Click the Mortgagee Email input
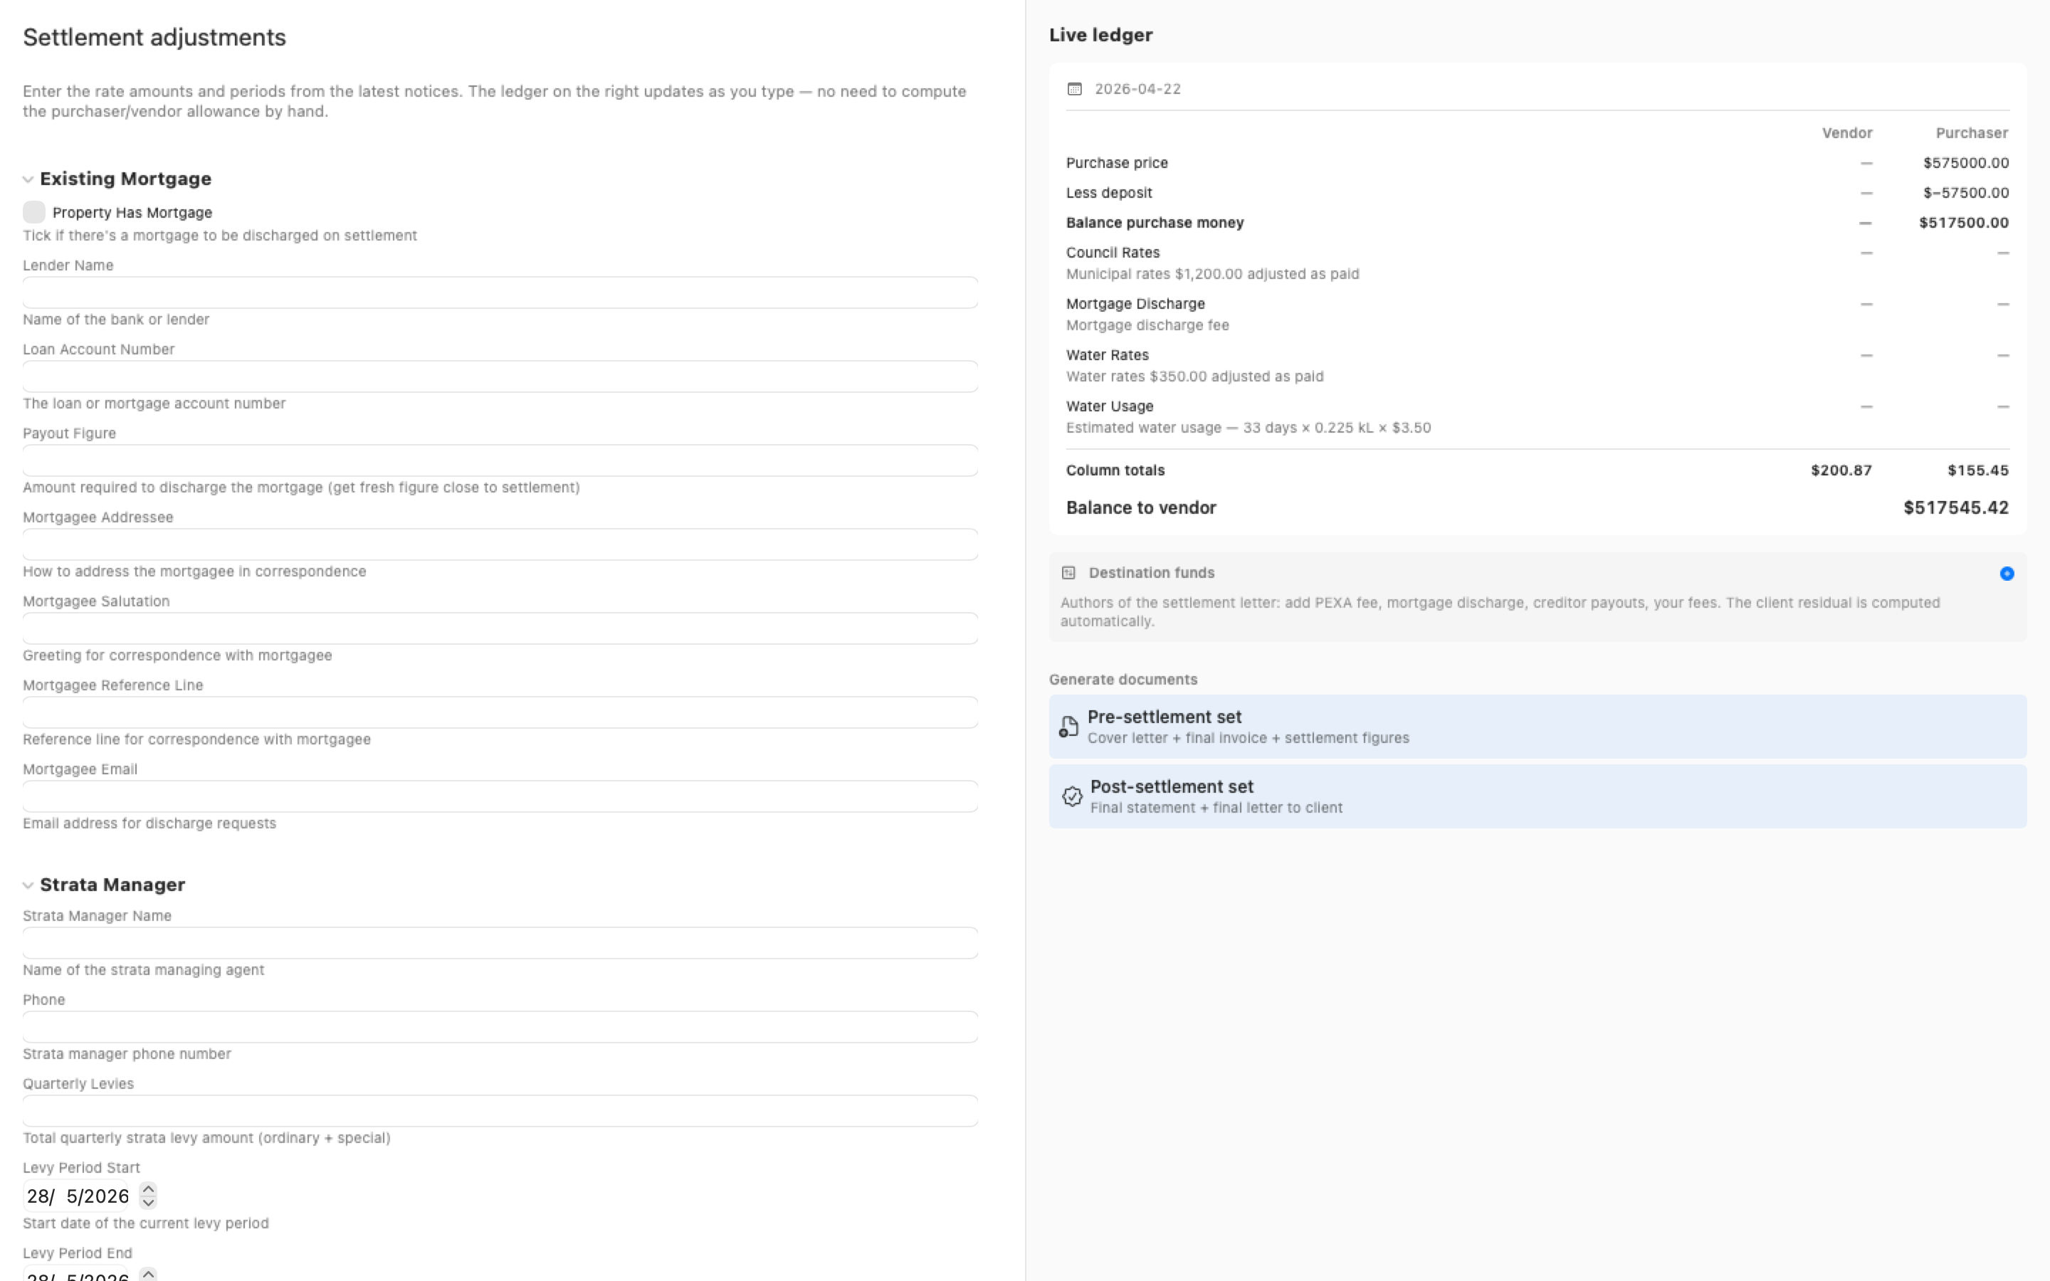Viewport: 2050px width, 1281px height. coord(500,796)
